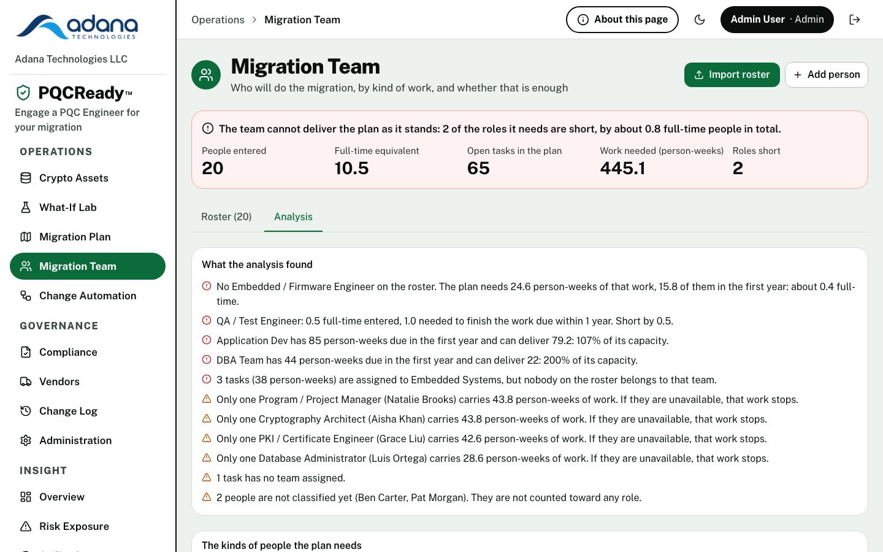Open Crypto Assets in sidebar
Image resolution: width=883 pixels, height=552 pixels.
coord(88,178)
